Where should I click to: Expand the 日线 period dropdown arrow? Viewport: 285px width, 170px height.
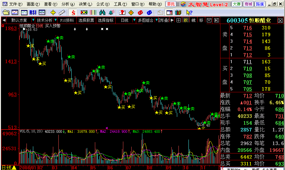(x=134, y=20)
